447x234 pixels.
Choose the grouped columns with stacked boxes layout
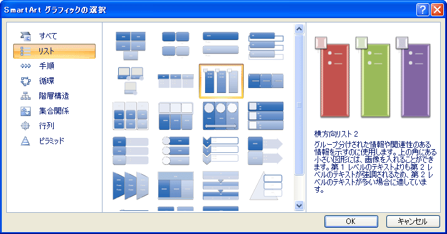(131, 116)
